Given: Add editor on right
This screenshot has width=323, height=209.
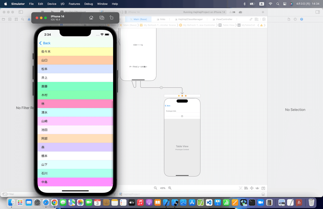Looking at the screenshot, I should (x=264, y=19).
